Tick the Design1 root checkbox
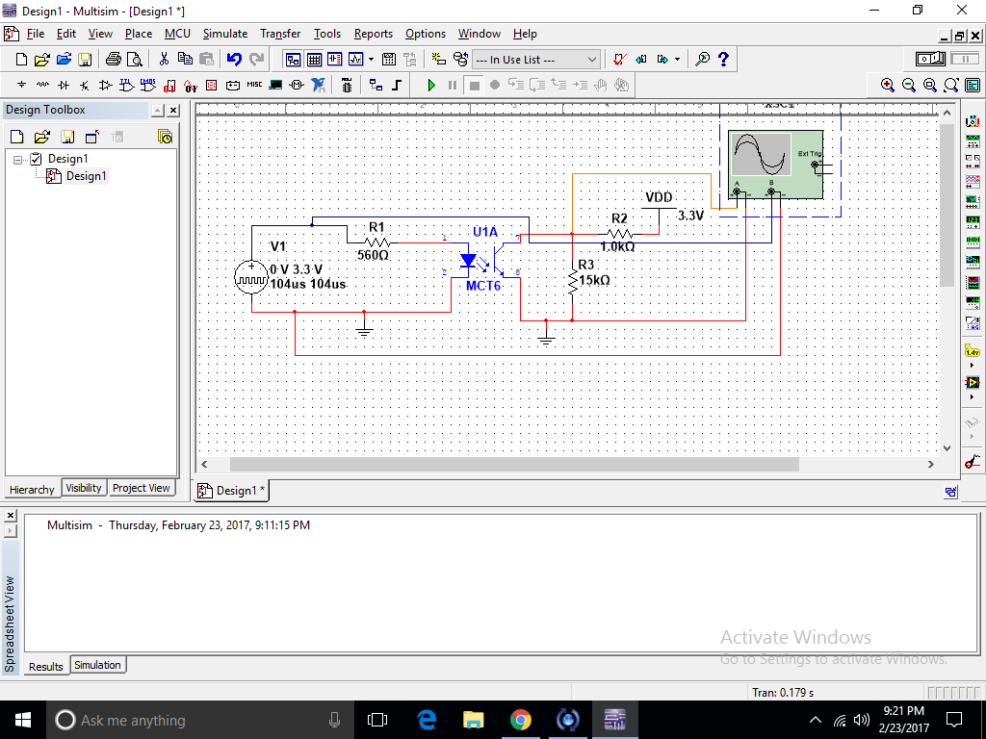 coord(36,159)
